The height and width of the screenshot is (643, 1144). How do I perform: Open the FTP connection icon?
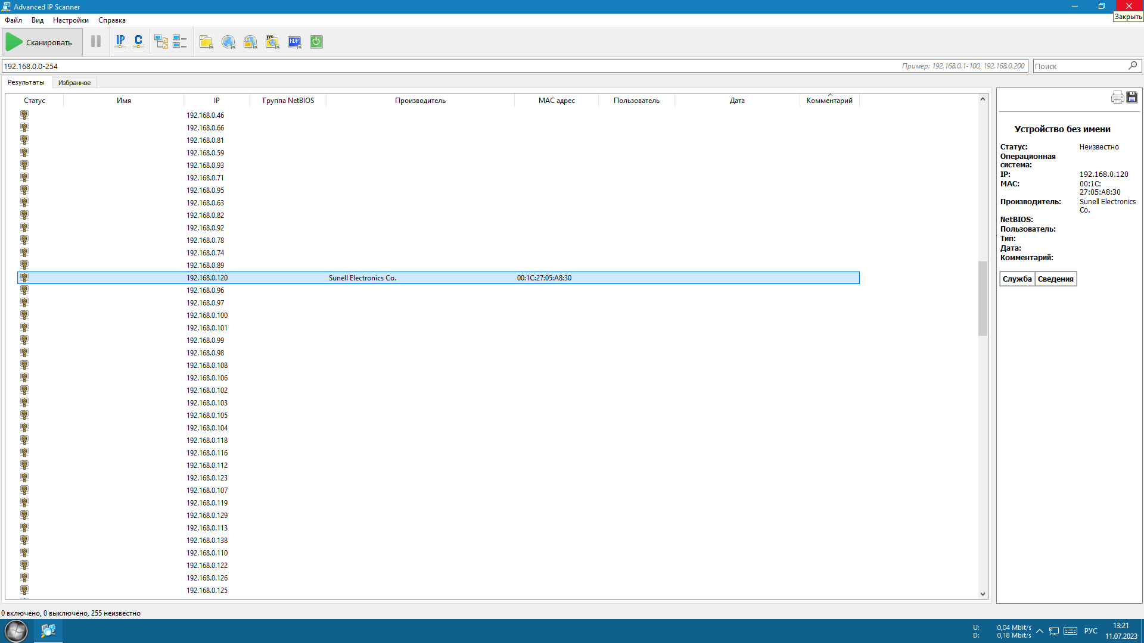click(272, 42)
